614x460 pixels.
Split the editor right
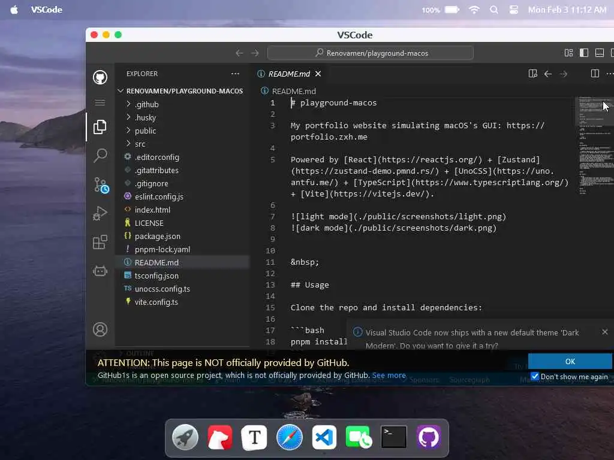[595, 74]
